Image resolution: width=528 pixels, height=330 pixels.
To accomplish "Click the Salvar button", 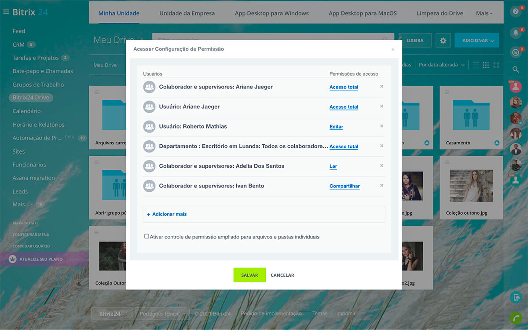I will coord(249,275).
